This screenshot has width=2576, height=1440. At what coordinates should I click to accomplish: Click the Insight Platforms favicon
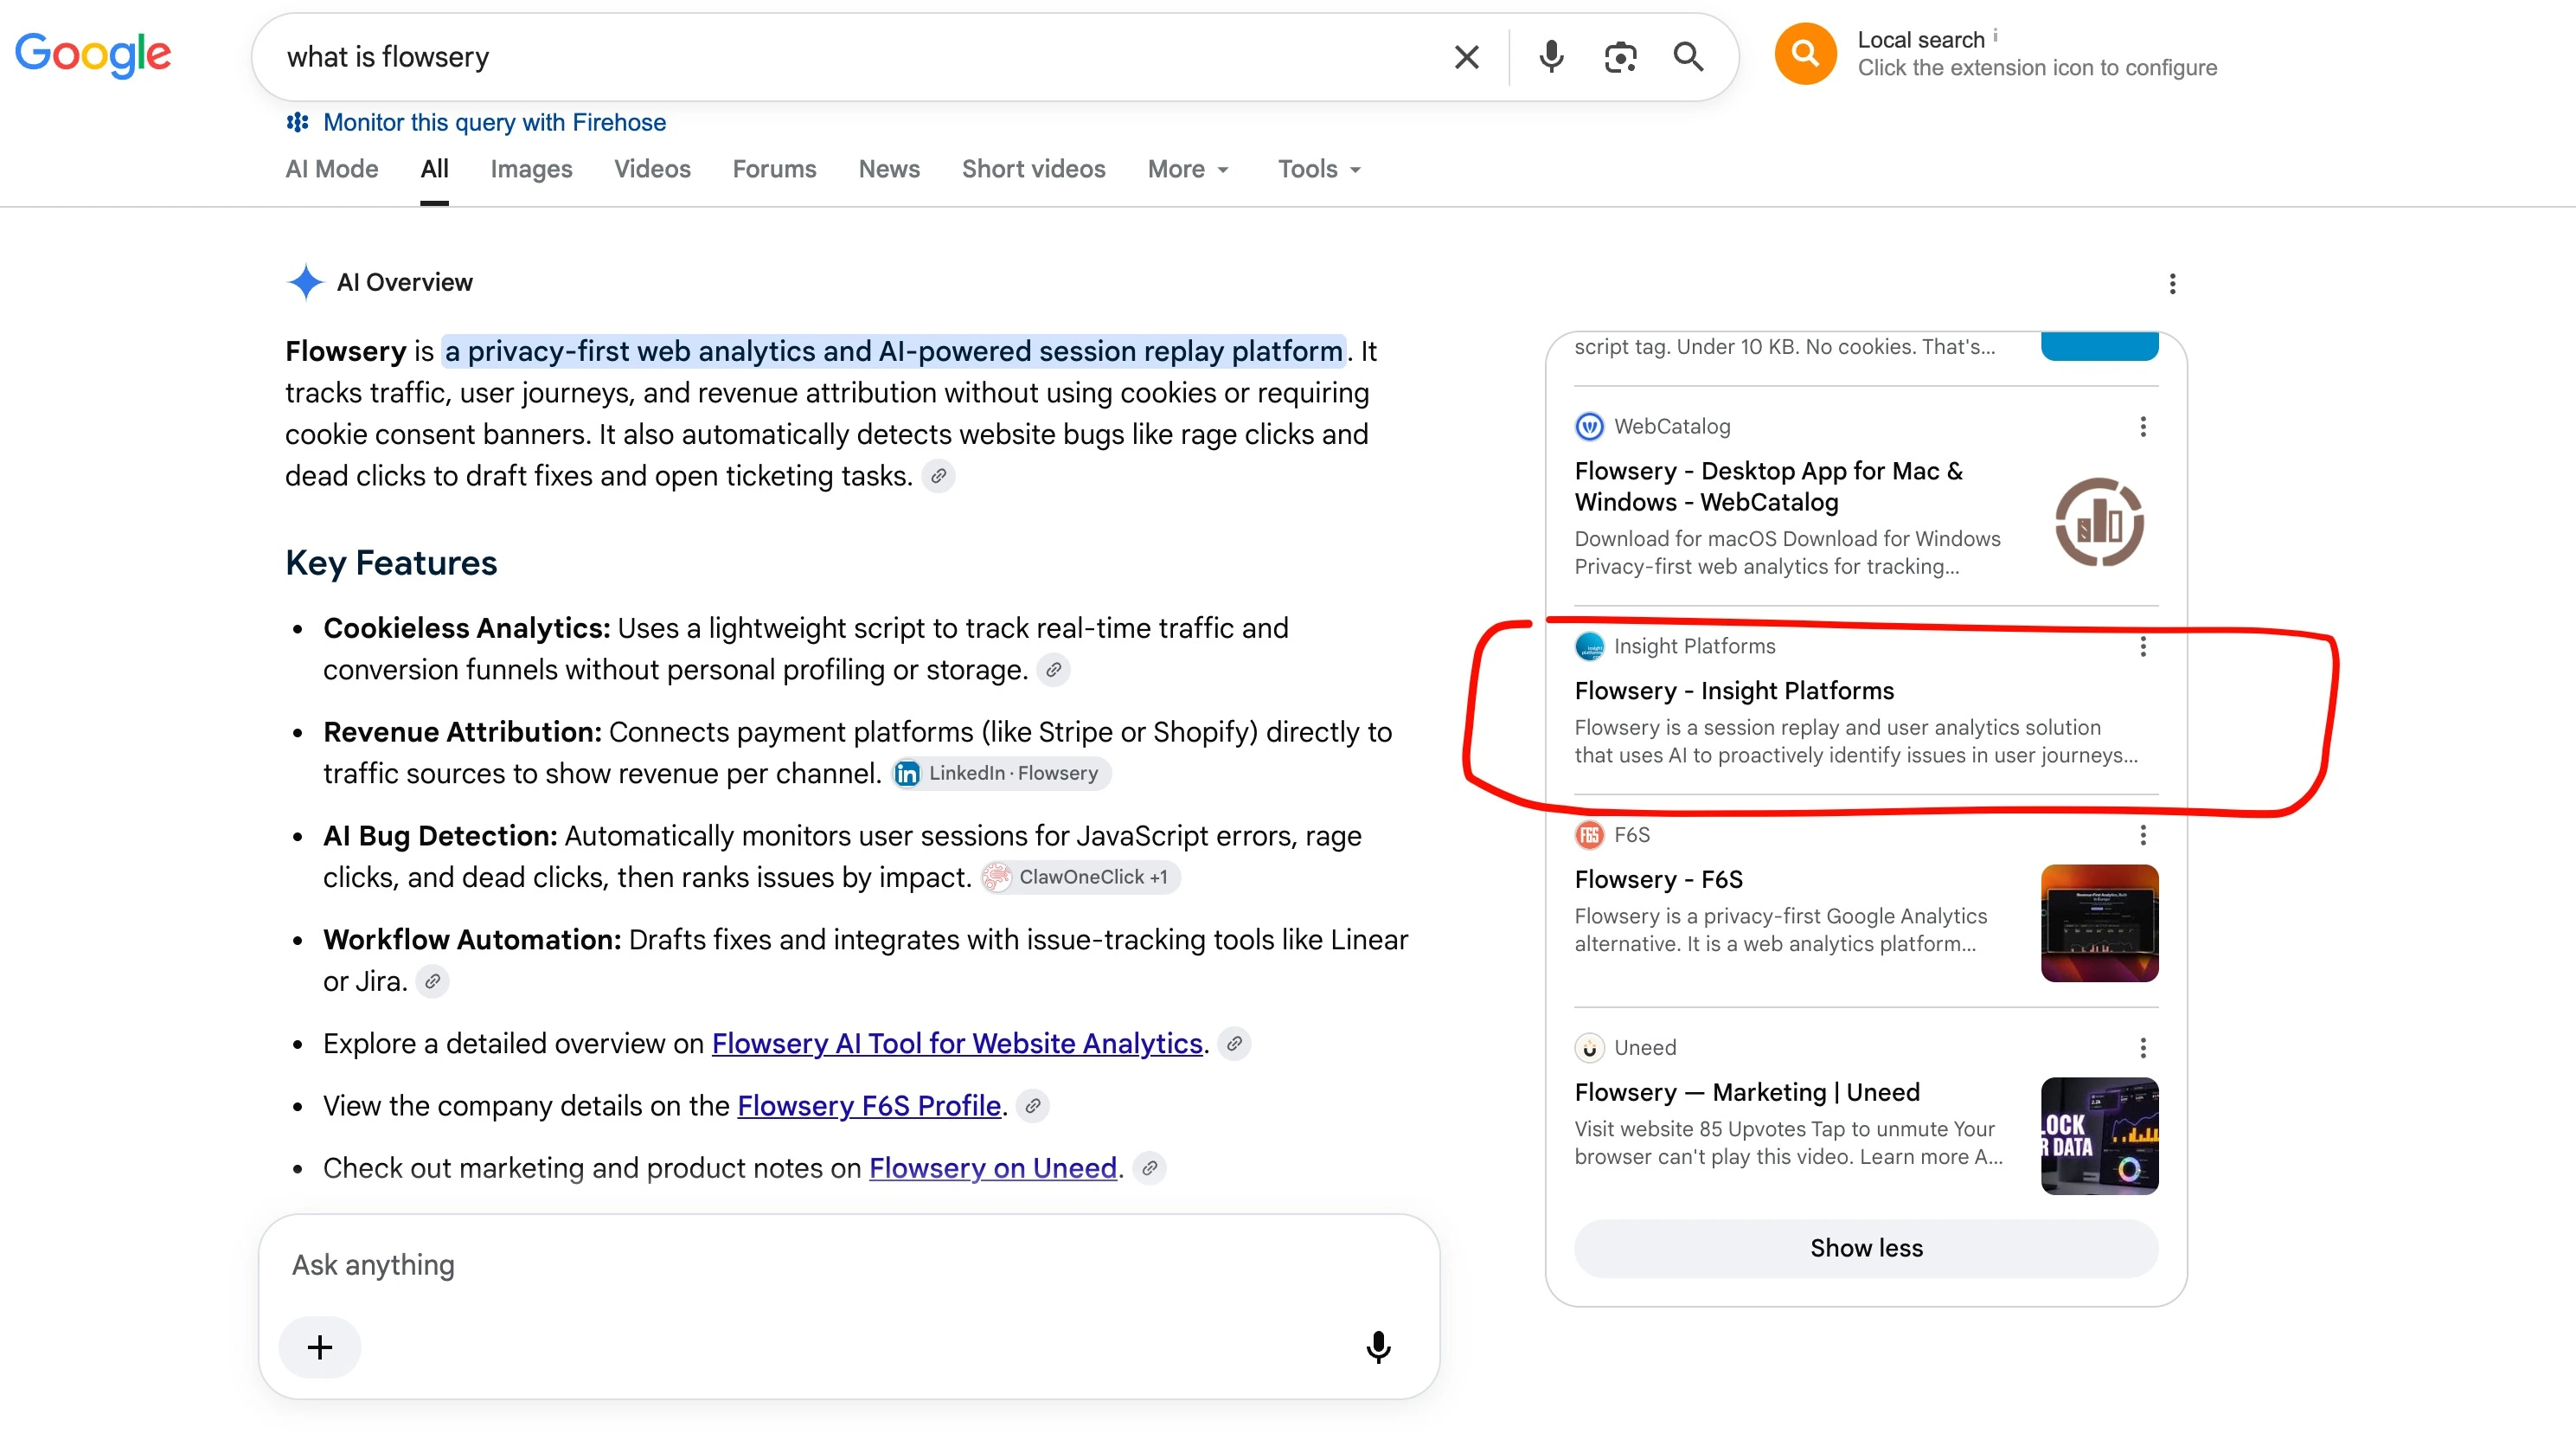1589,646
